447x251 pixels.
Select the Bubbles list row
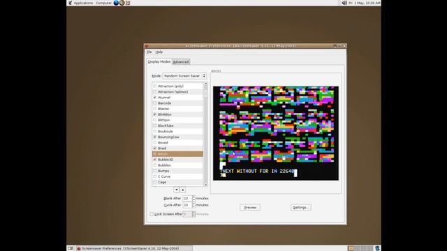pyautogui.click(x=177, y=165)
